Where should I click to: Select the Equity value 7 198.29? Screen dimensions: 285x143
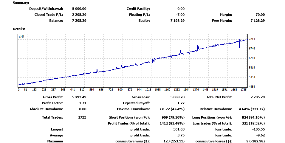tap(177, 21)
